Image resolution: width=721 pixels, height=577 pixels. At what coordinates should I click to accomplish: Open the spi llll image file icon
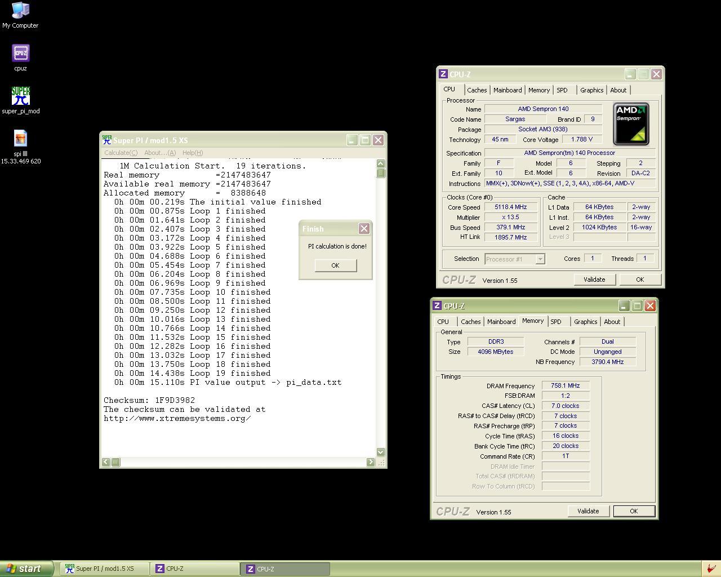point(20,147)
